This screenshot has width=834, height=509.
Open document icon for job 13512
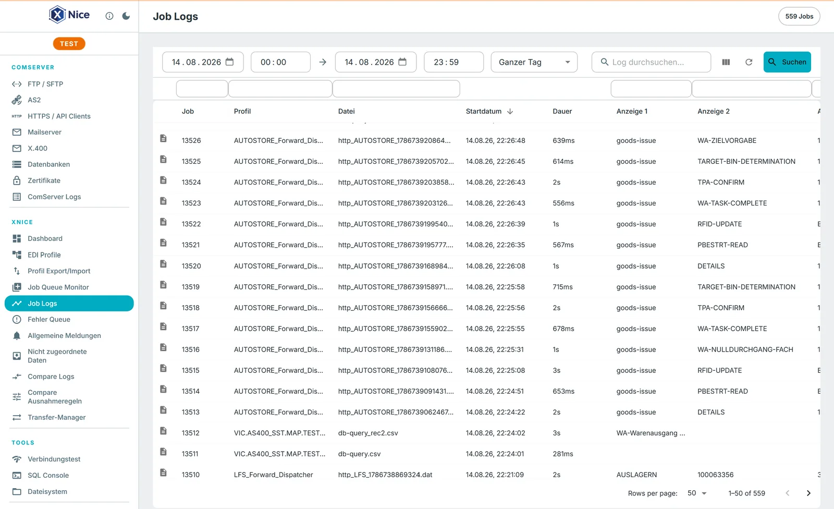pyautogui.click(x=163, y=431)
